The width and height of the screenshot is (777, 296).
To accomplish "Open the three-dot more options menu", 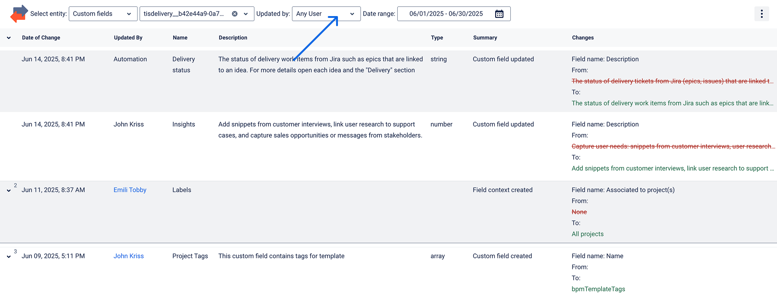I will click(x=761, y=14).
